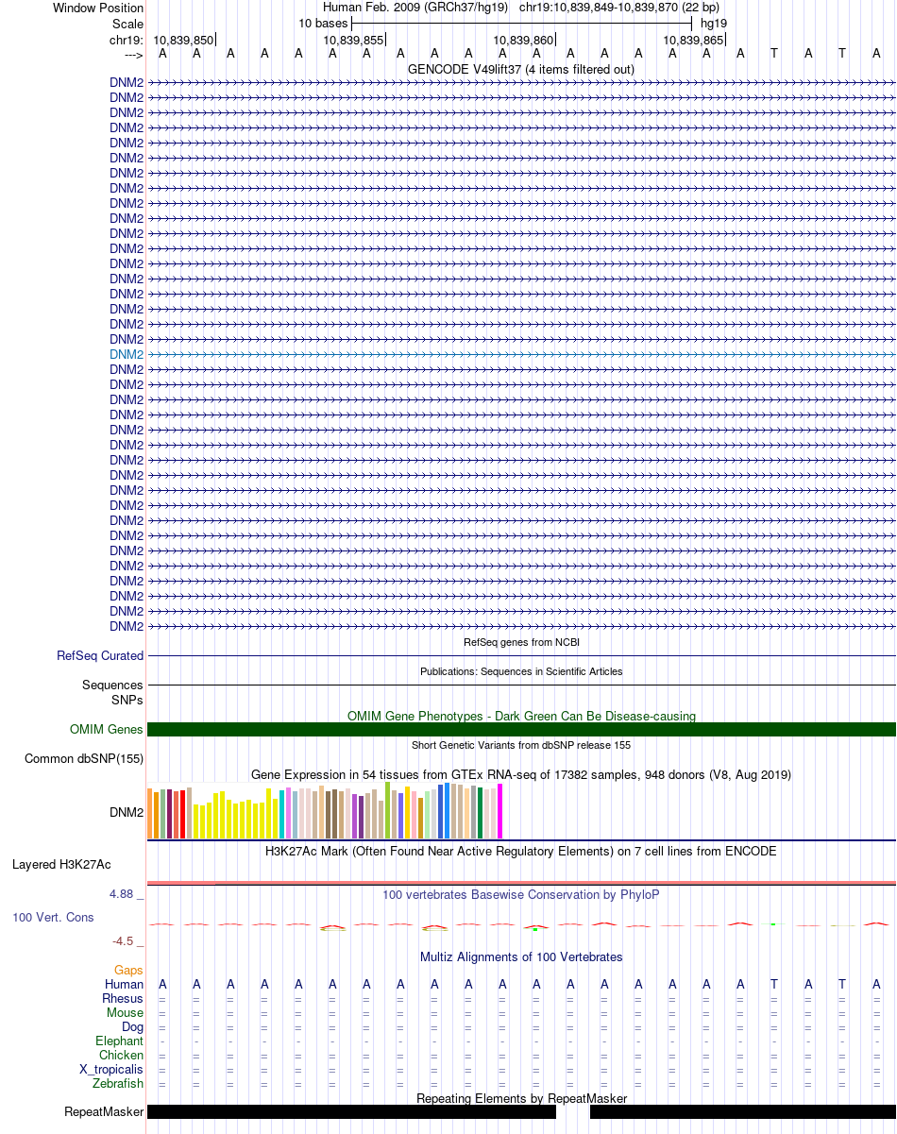
Task: Click the Layered H3K27Ac track label
Action: click(x=61, y=864)
